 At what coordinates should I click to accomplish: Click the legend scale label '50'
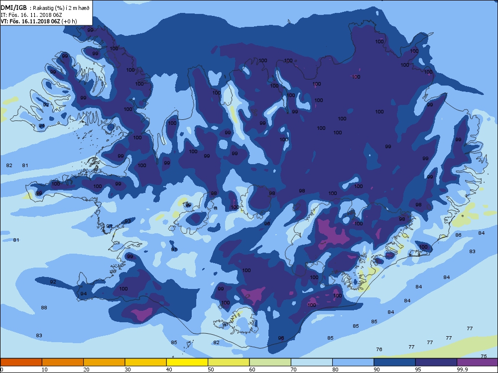pos(211,370)
